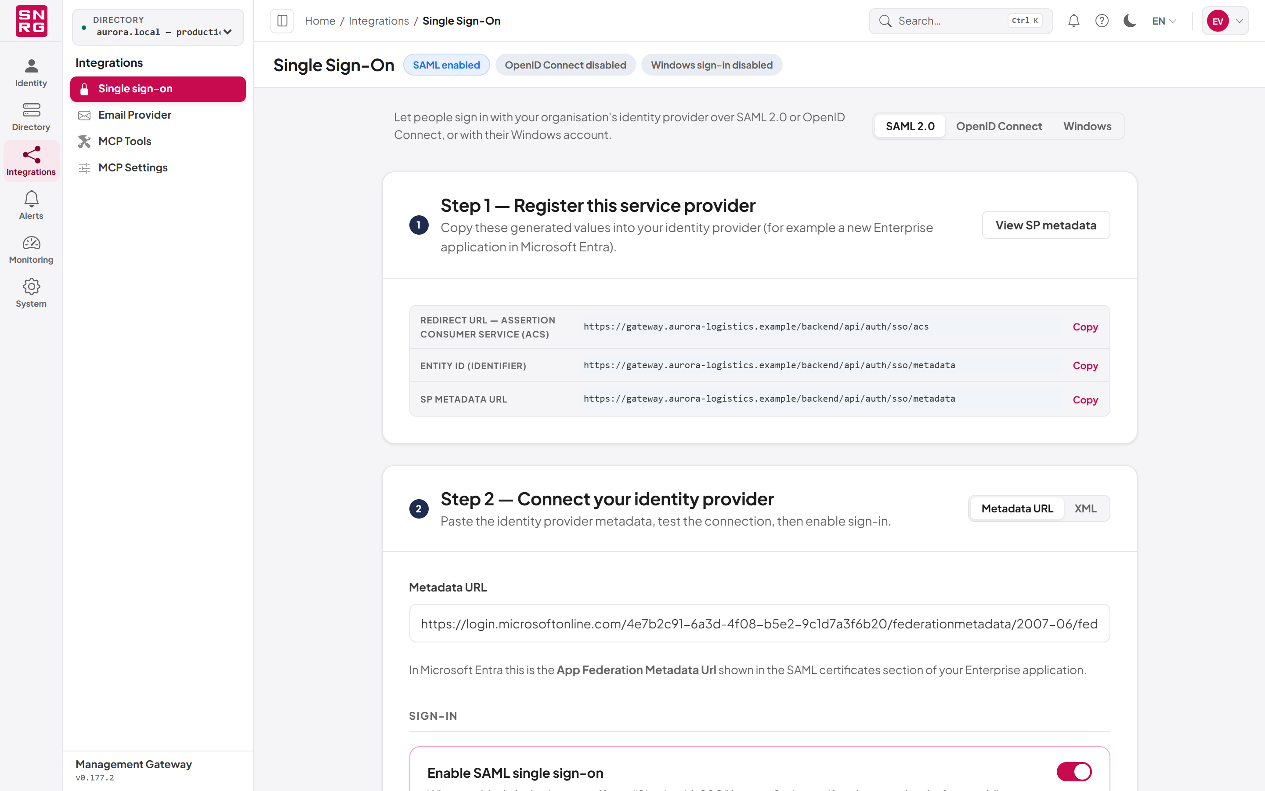Image resolution: width=1265 pixels, height=791 pixels.
Task: Copy the Entity ID value
Action: coord(1085,366)
